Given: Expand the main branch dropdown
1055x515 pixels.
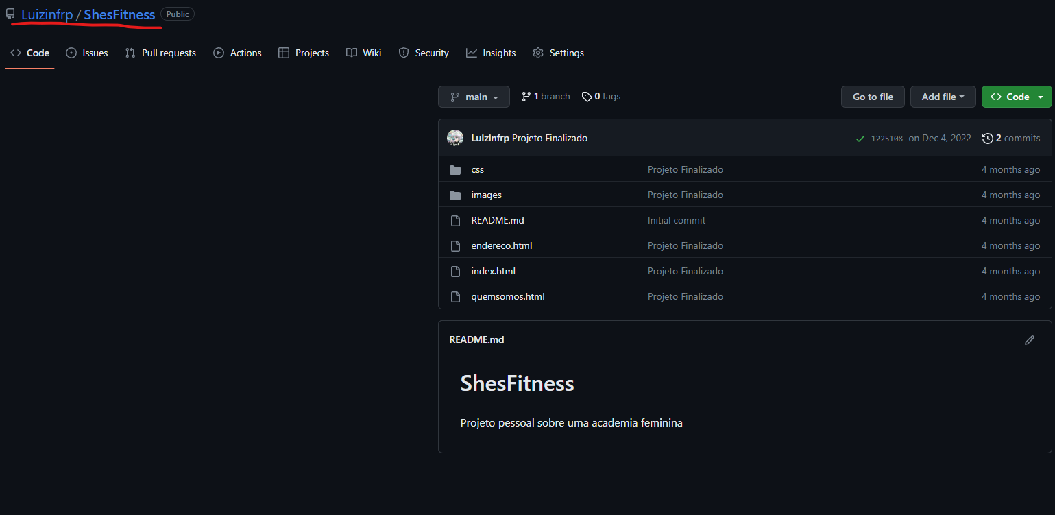Looking at the screenshot, I should coord(474,97).
